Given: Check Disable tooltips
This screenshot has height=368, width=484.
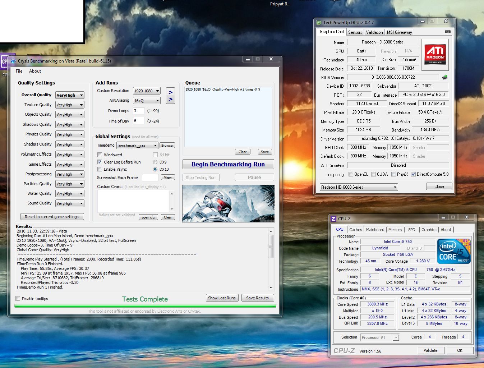Looking at the screenshot, I should [x=18, y=299].
